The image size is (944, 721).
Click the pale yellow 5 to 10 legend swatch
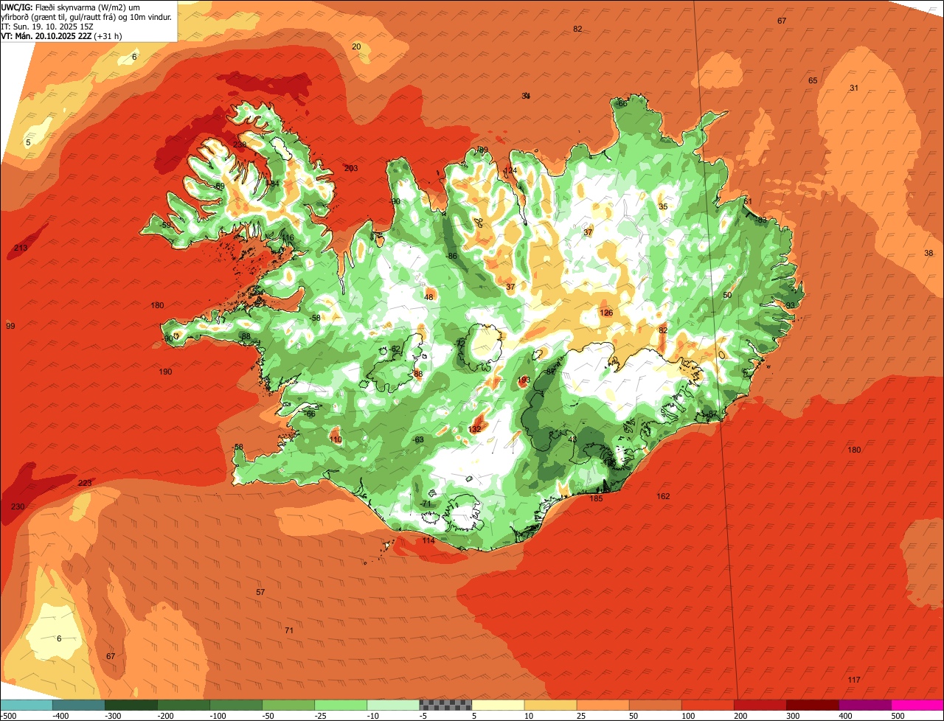point(498,704)
